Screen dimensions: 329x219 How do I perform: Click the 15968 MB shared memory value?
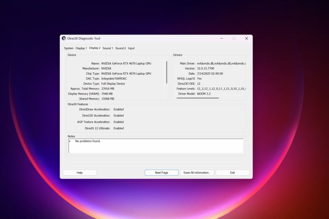108,99
